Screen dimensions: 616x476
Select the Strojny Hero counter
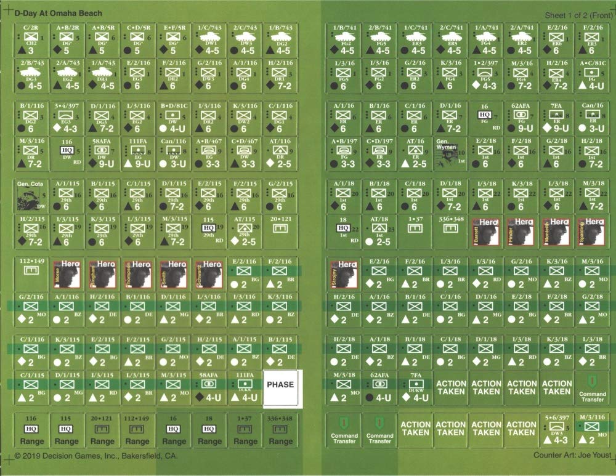(x=344, y=275)
